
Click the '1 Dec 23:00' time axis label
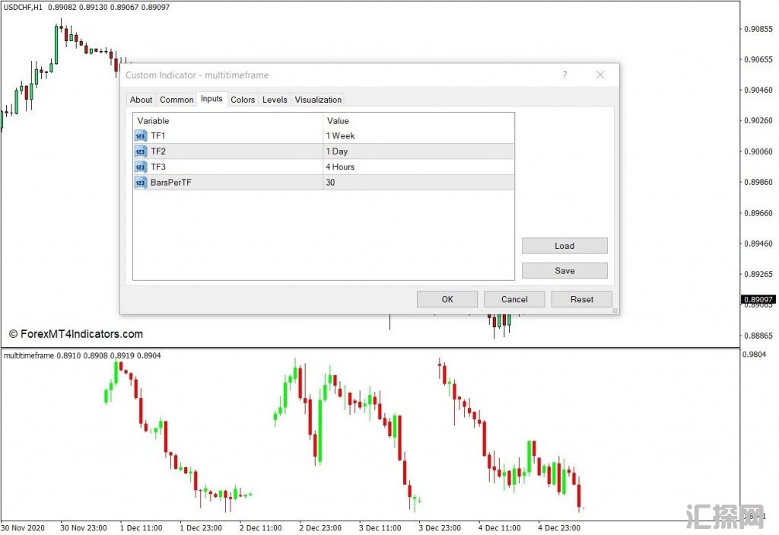(x=201, y=527)
